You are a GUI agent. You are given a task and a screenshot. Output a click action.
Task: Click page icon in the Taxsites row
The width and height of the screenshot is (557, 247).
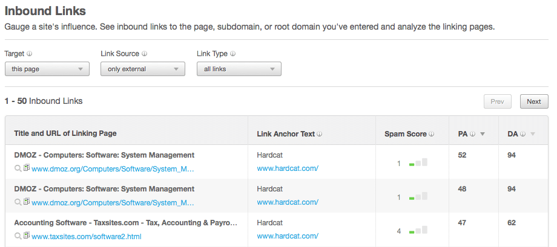pyautogui.click(x=27, y=236)
